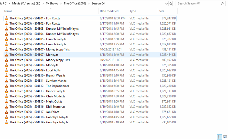The width and height of the screenshot is (228, 140).
Task: Click the VLC icon for S04E06 Launch Party
Action: click(x=6, y=44)
